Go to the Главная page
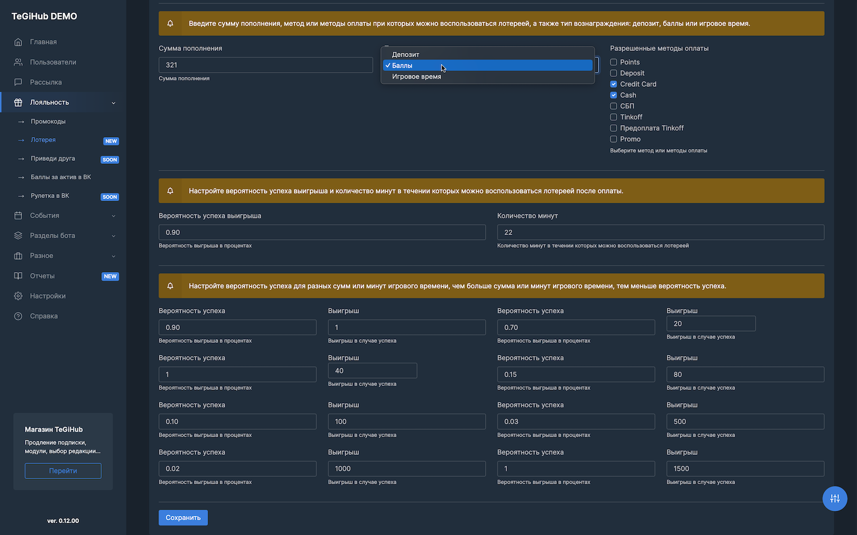857x535 pixels. tap(43, 42)
